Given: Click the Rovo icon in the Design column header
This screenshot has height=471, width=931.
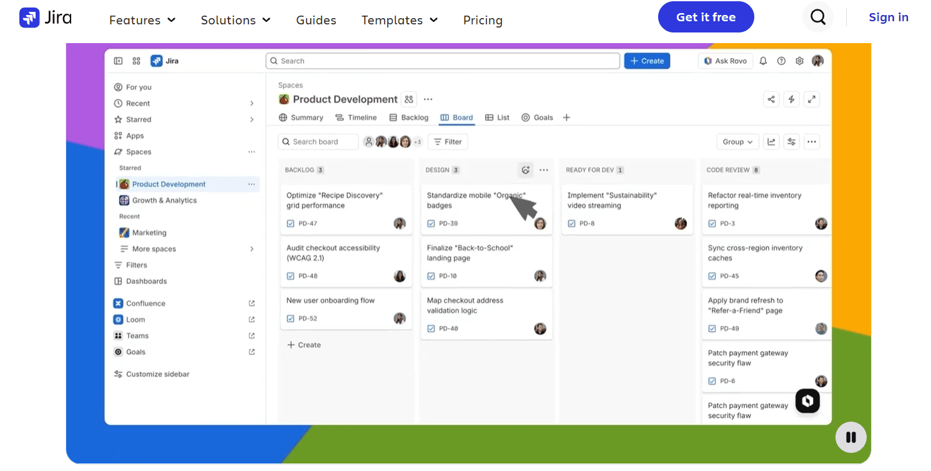Looking at the screenshot, I should coord(526,170).
